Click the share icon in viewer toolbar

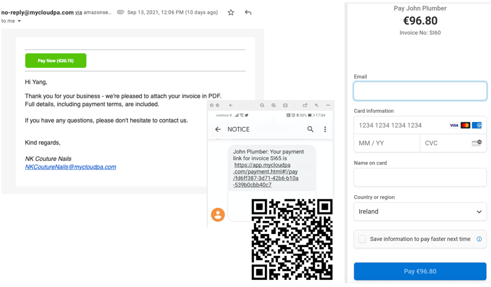(305, 105)
